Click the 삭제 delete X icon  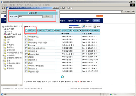(x=73, y=31)
